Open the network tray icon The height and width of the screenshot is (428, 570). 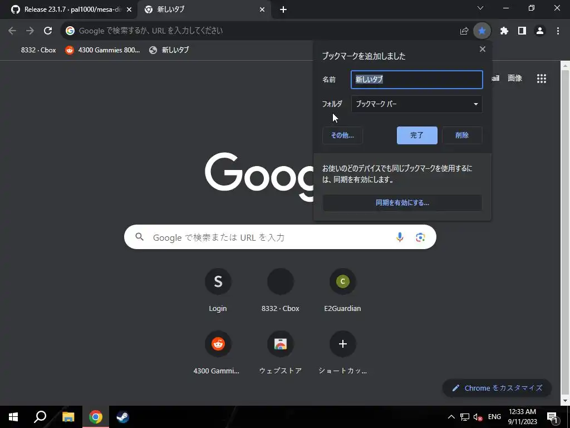click(x=465, y=417)
